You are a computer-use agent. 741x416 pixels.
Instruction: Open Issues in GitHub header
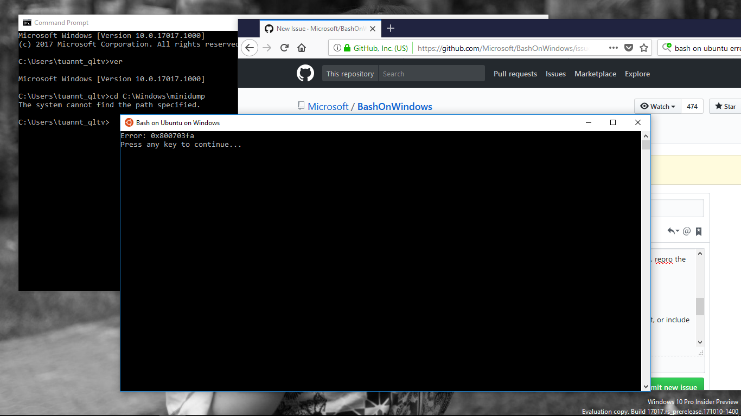tap(555, 74)
